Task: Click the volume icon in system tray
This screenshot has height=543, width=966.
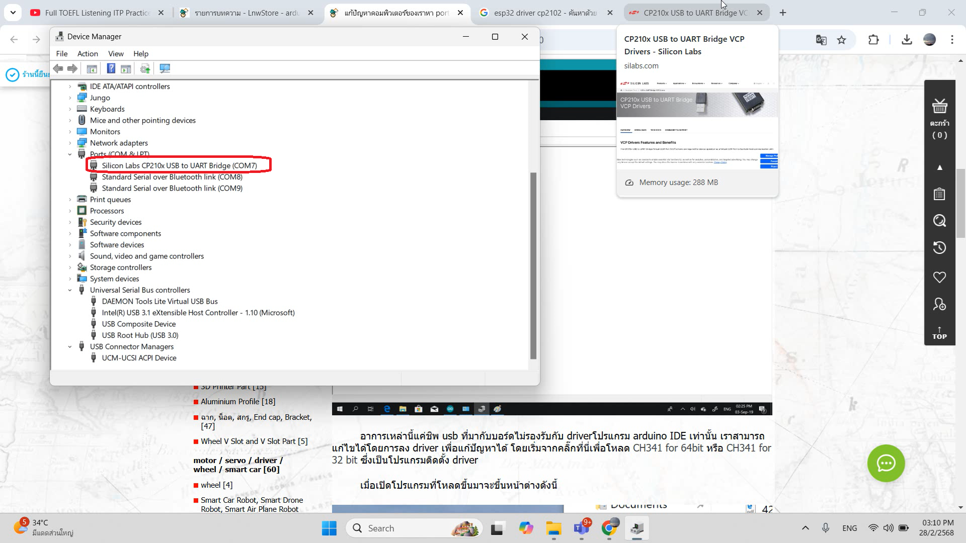Action: click(889, 528)
